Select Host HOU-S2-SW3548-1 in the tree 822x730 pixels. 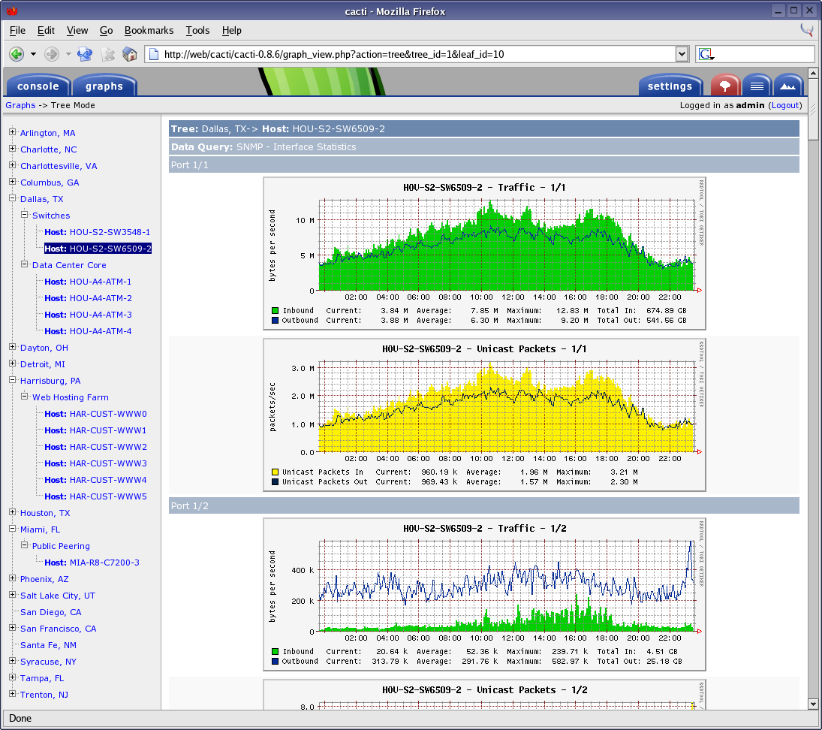(x=97, y=232)
